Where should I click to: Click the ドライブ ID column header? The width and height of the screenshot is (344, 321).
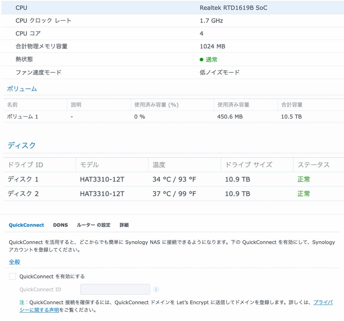coord(25,165)
